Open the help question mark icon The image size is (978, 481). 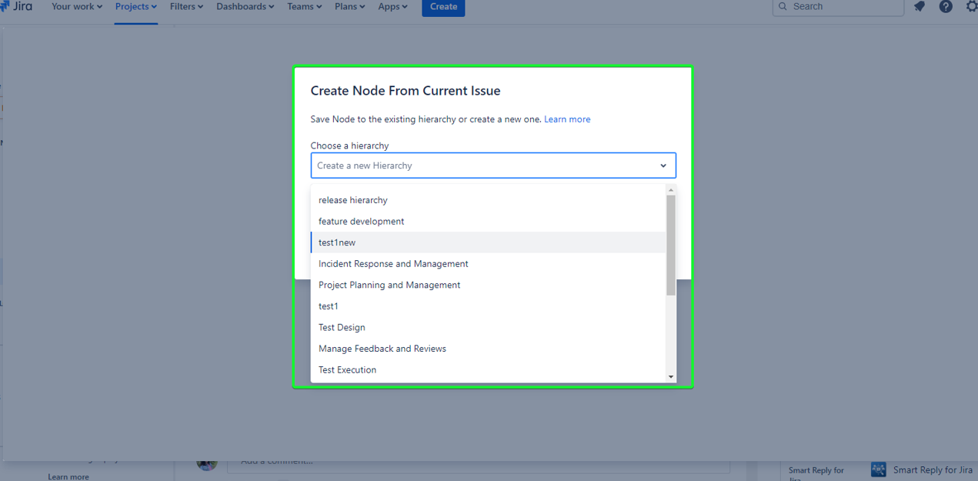point(946,6)
